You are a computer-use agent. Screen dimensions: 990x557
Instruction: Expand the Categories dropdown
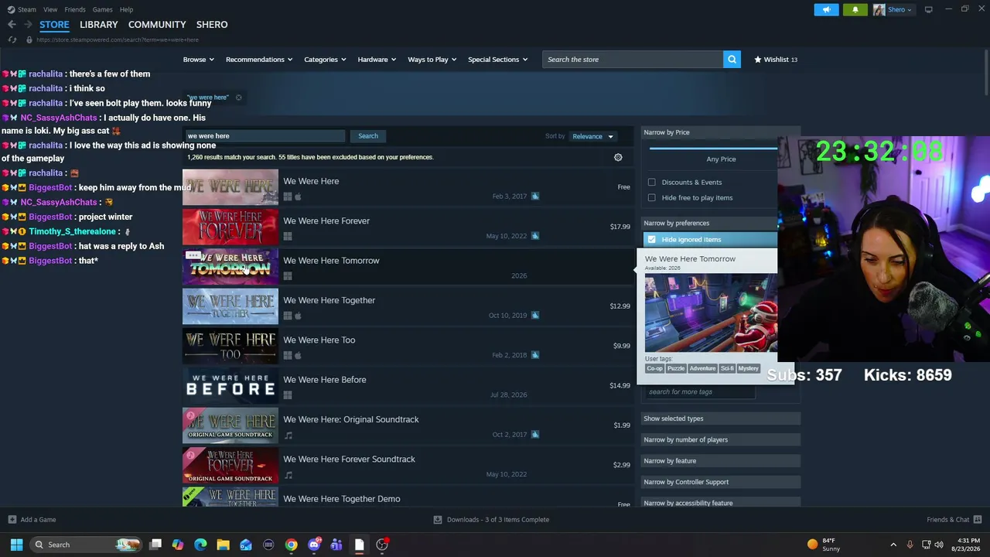(325, 60)
